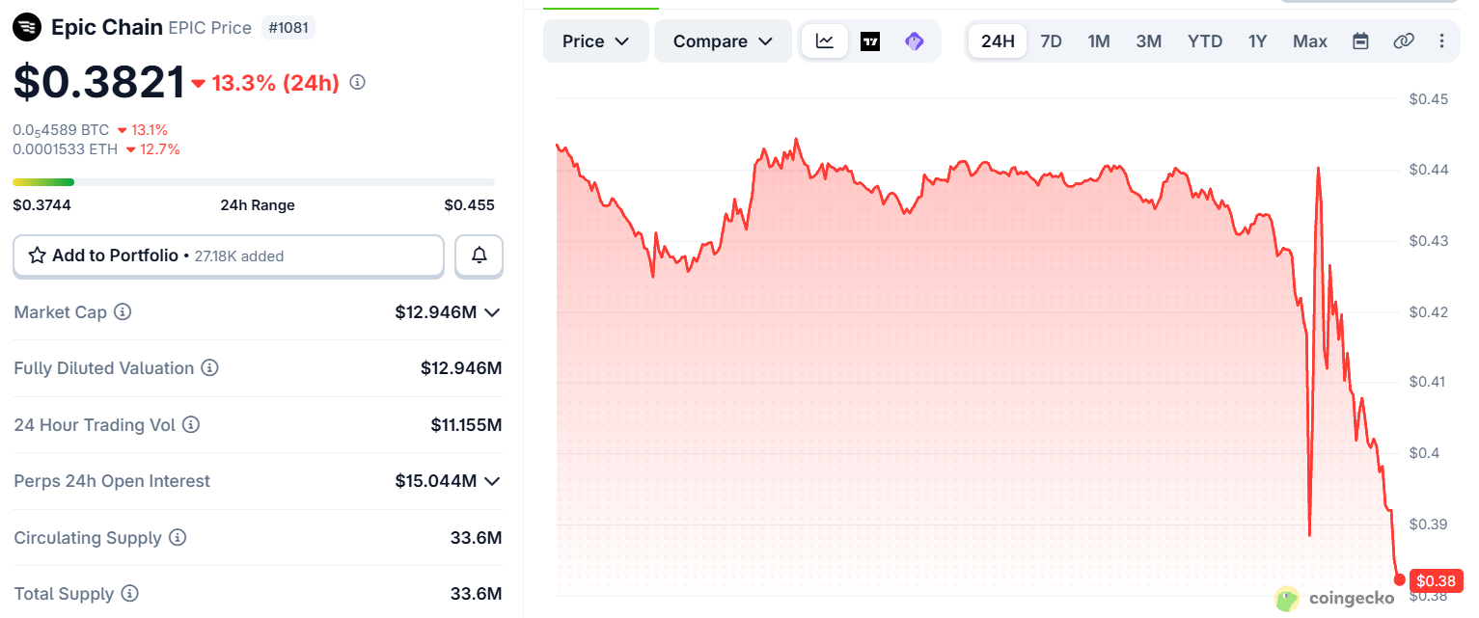Screen dimensions: 1479x618
Task: Open Total Supply info icon
Action: (130, 594)
